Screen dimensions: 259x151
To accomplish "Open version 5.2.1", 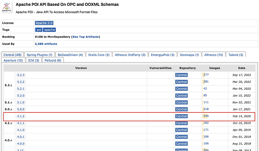I will click(x=21, y=89).
